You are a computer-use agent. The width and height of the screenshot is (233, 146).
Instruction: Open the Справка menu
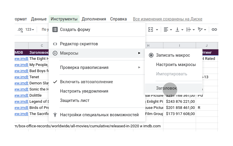click(x=118, y=19)
